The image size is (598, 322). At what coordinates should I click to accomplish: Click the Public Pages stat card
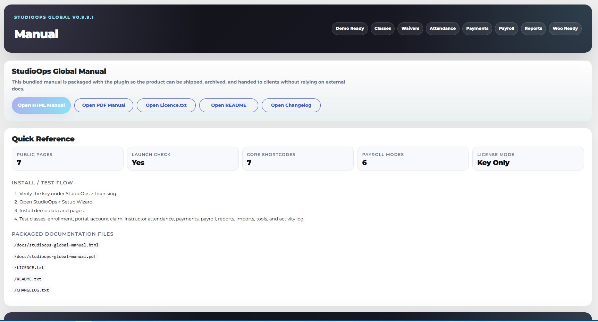(x=68, y=159)
